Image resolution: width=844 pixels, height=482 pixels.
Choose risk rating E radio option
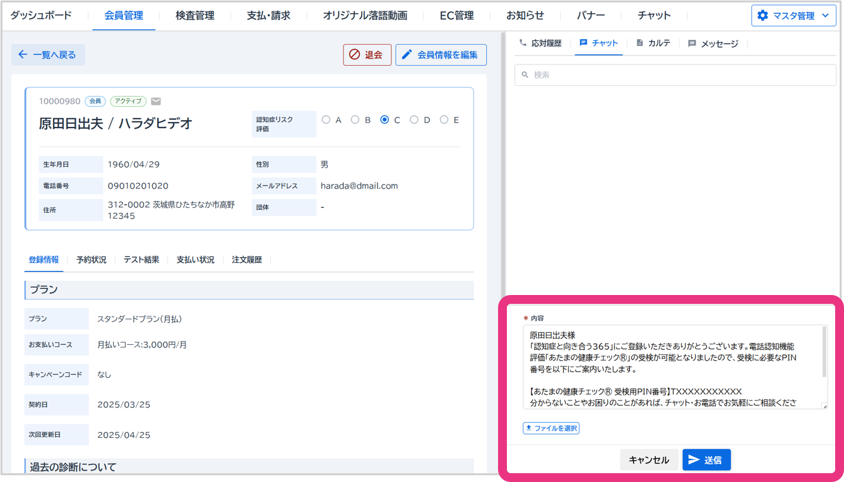click(x=444, y=120)
